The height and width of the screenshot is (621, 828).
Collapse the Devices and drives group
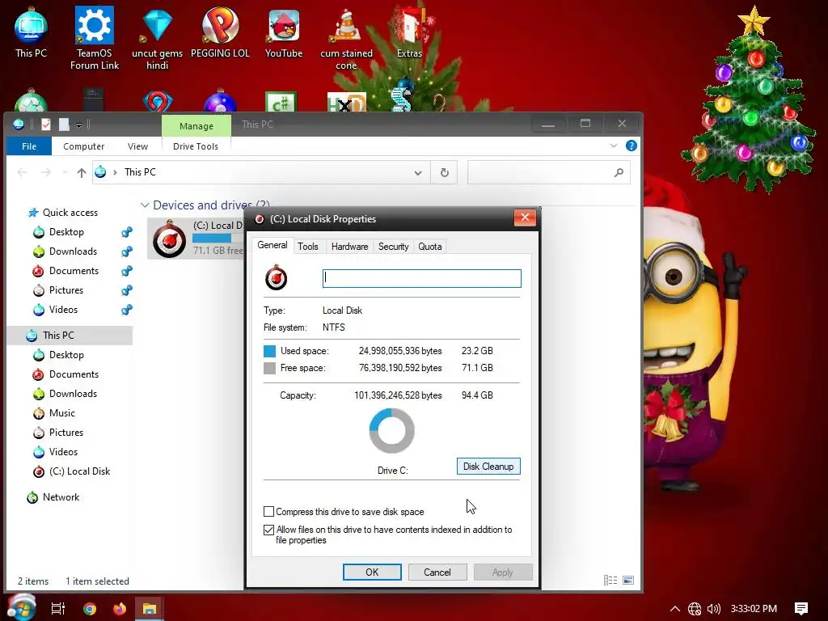coord(145,205)
